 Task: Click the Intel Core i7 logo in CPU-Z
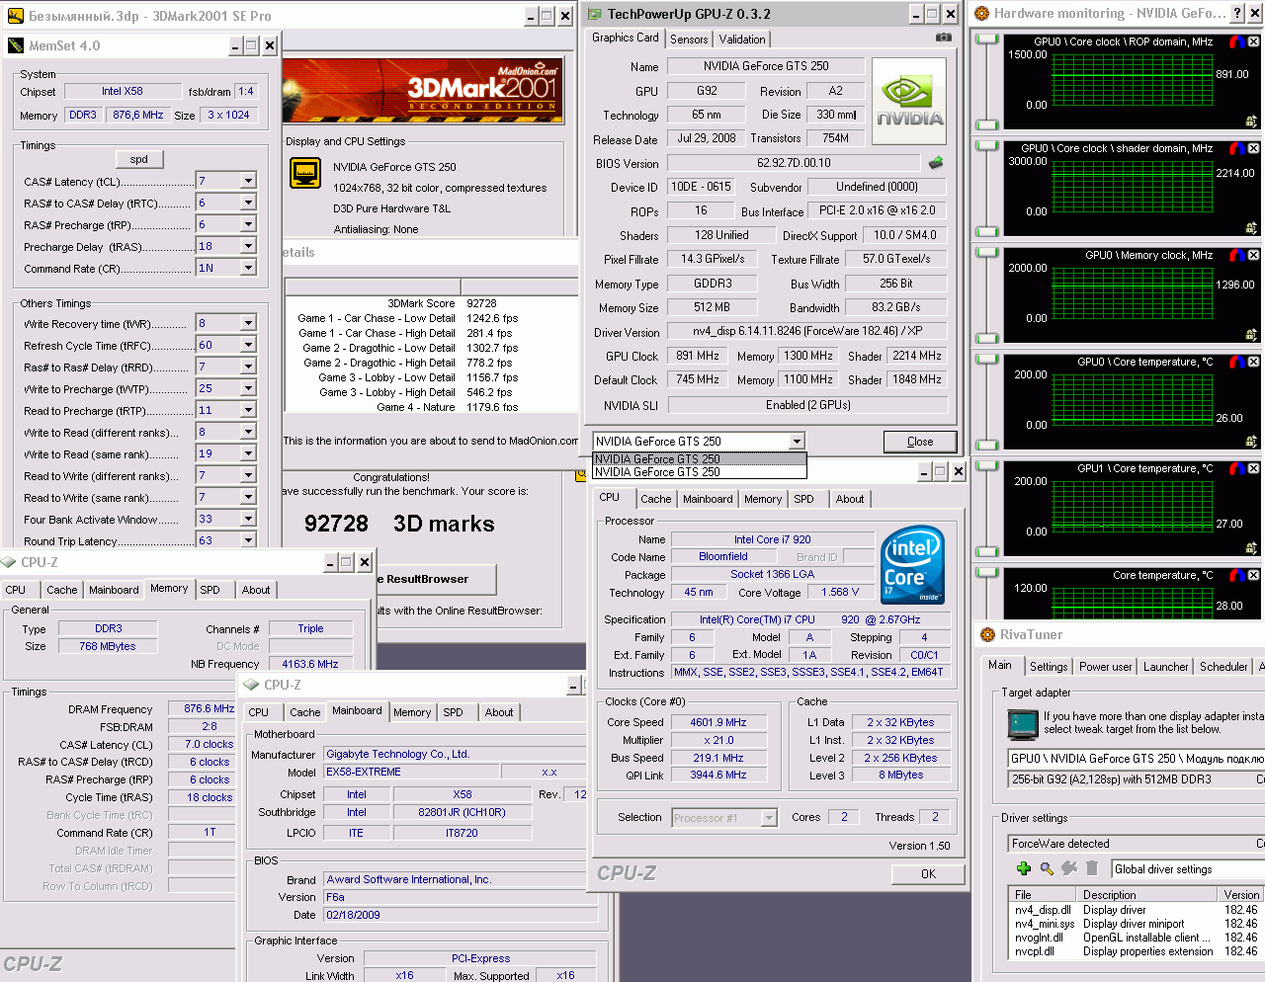[912, 565]
